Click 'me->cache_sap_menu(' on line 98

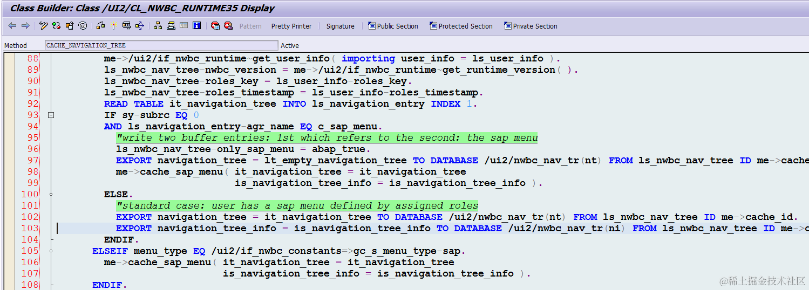coord(172,171)
